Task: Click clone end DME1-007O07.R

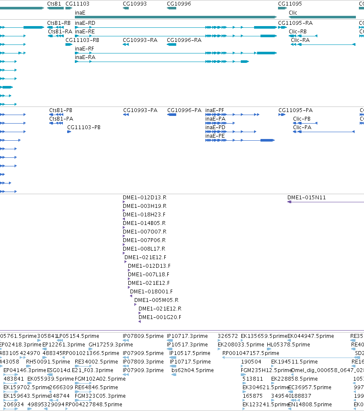Action: click(145, 232)
